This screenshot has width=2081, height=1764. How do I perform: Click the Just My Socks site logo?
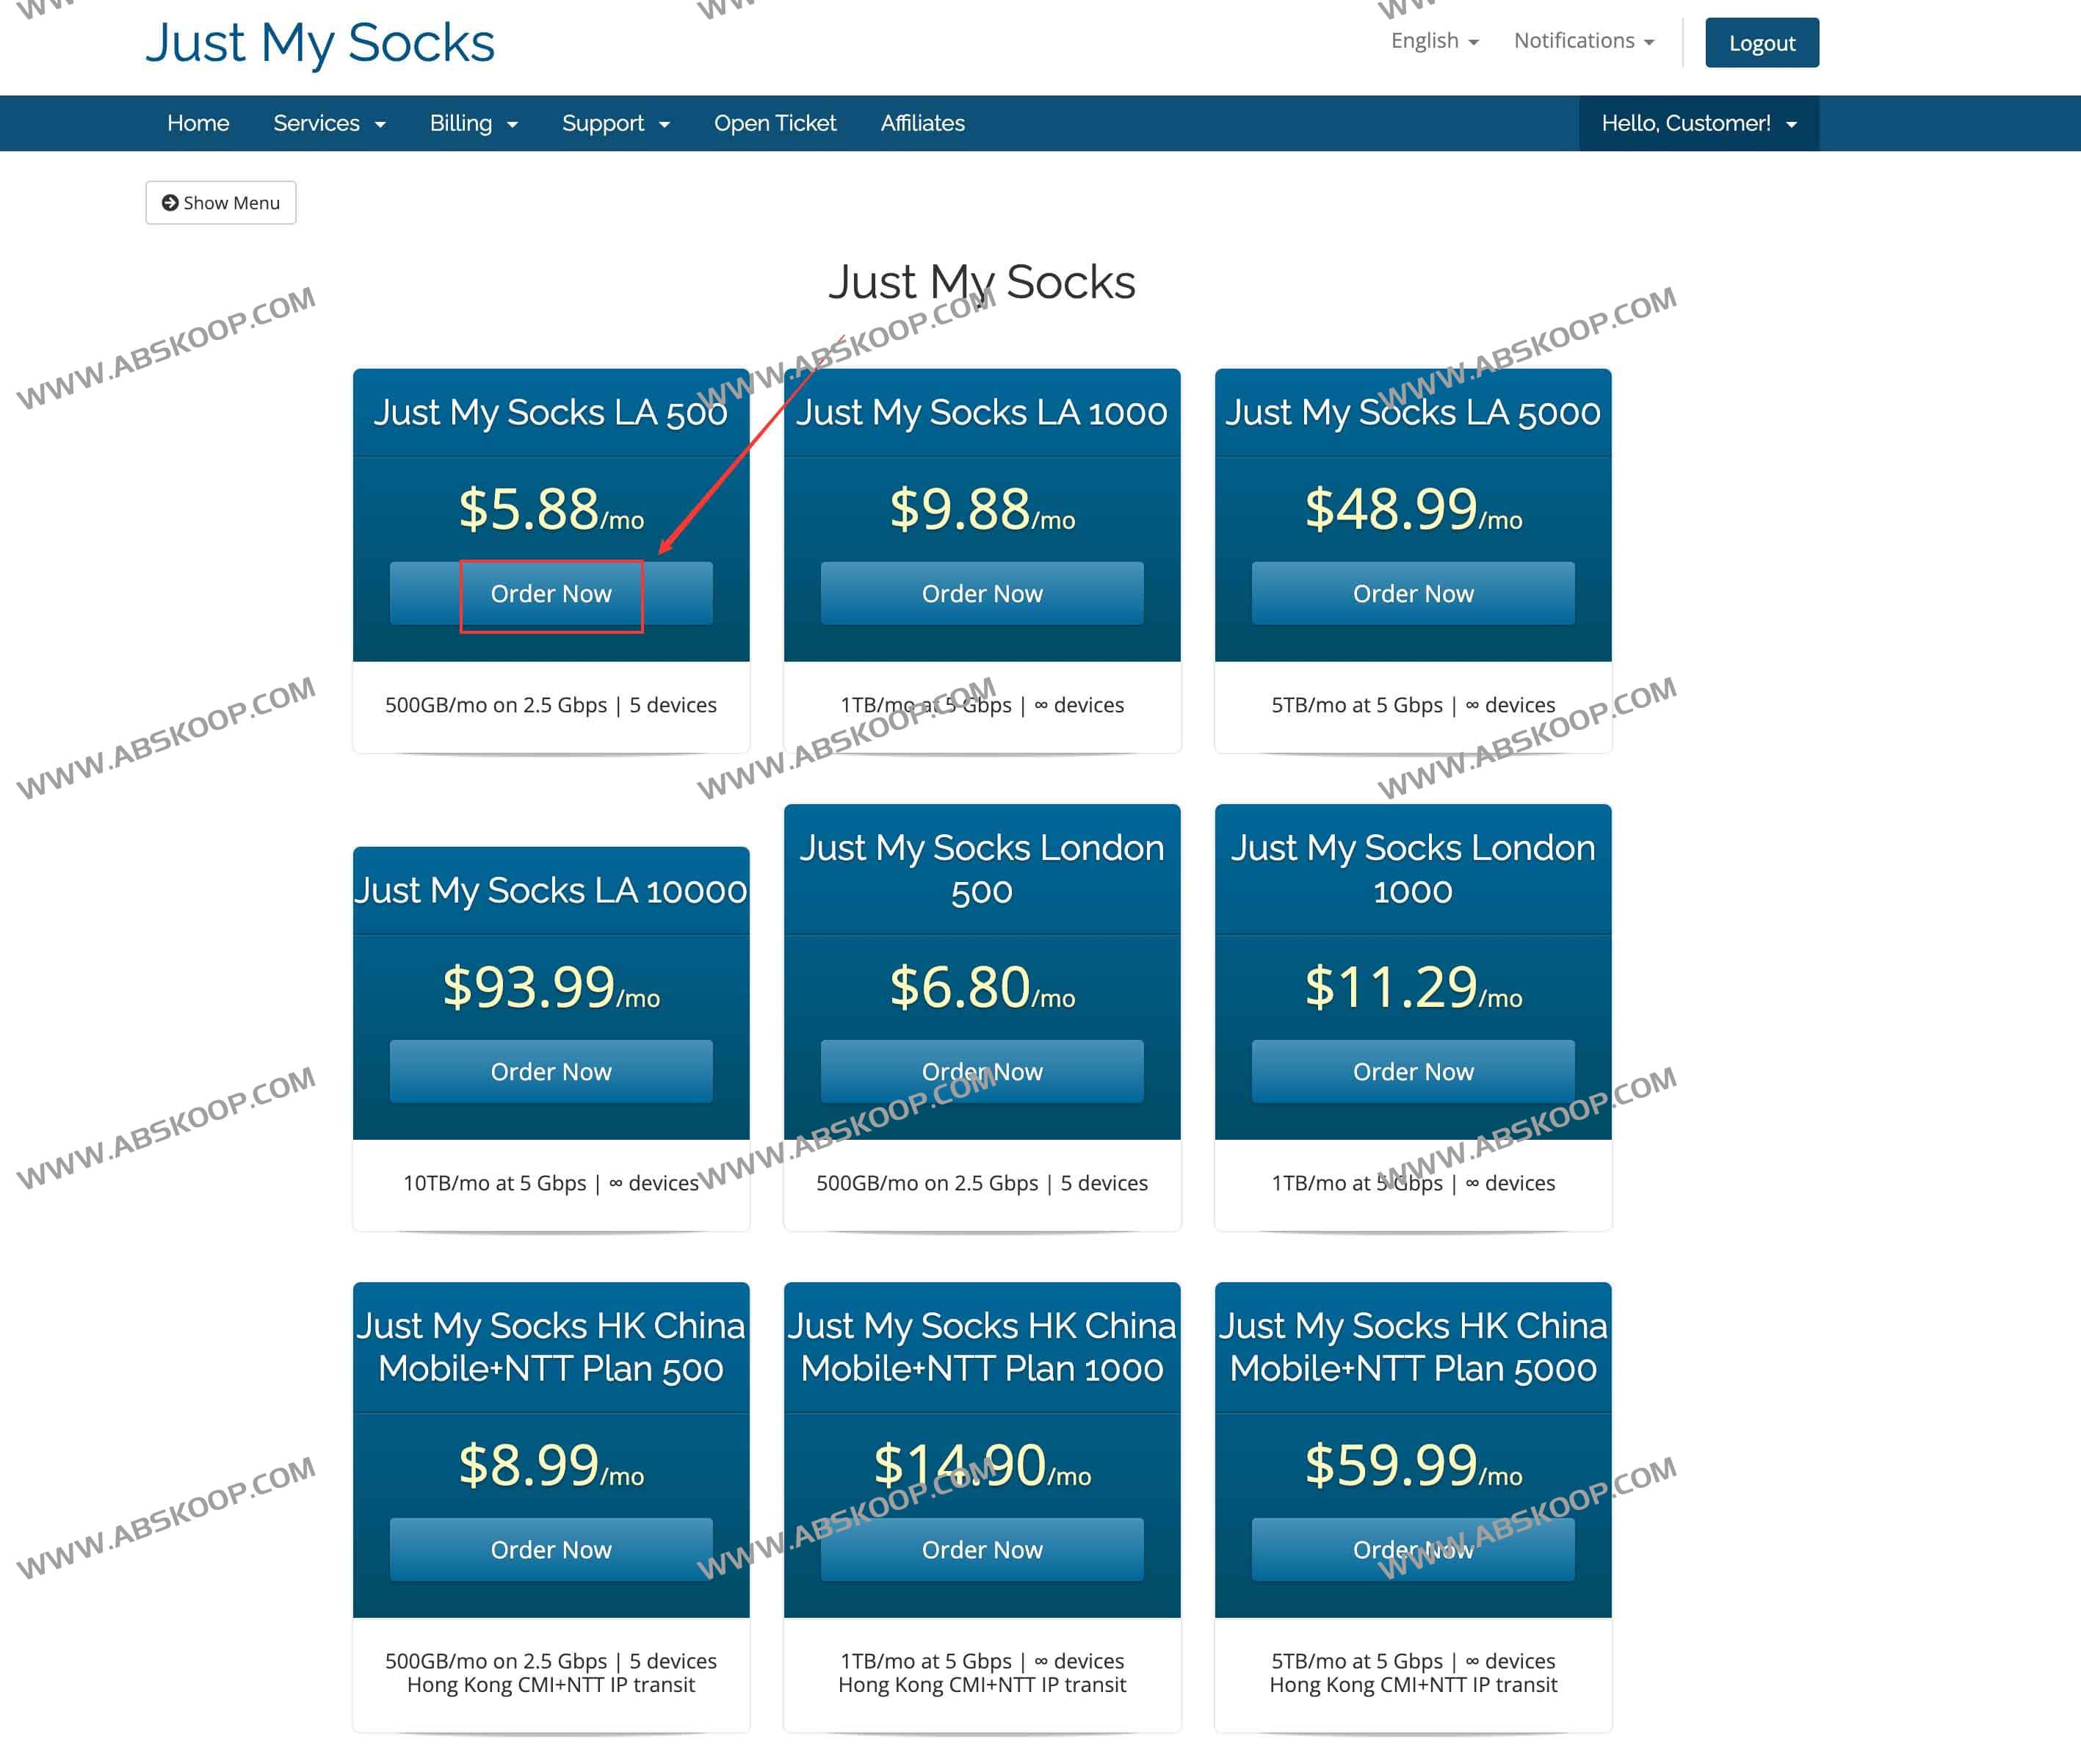click(x=320, y=44)
